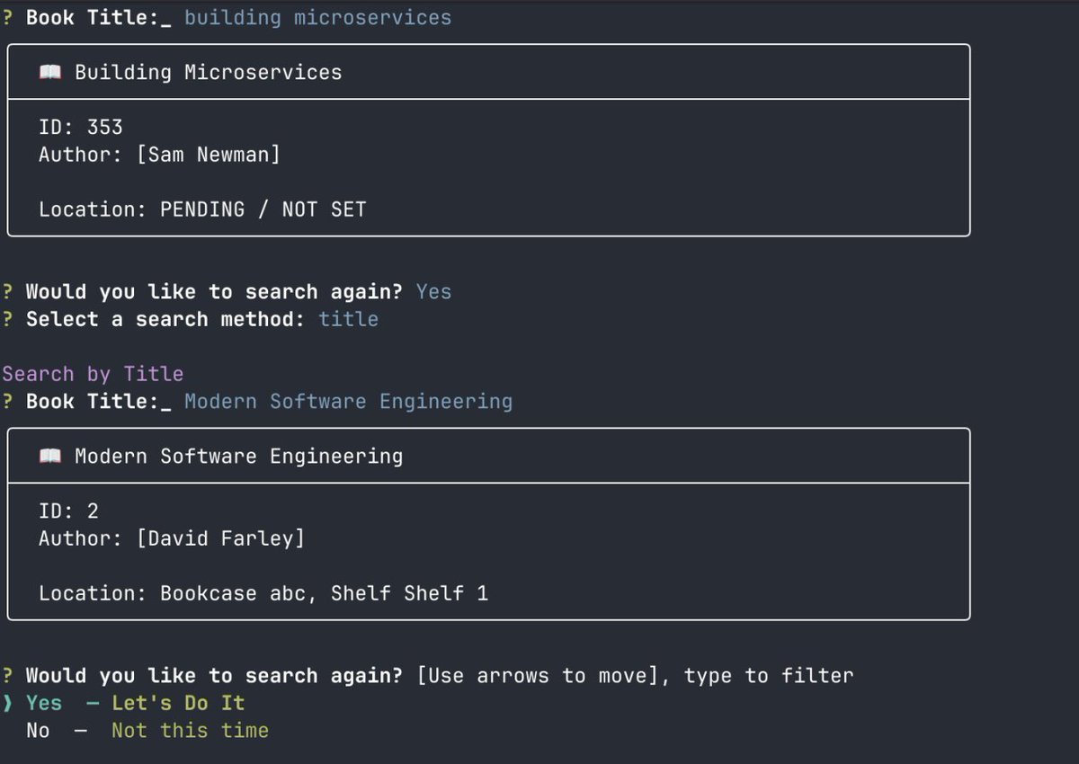
Task: Click the 'Modern Software Engineering' card title
Action: 239,457
